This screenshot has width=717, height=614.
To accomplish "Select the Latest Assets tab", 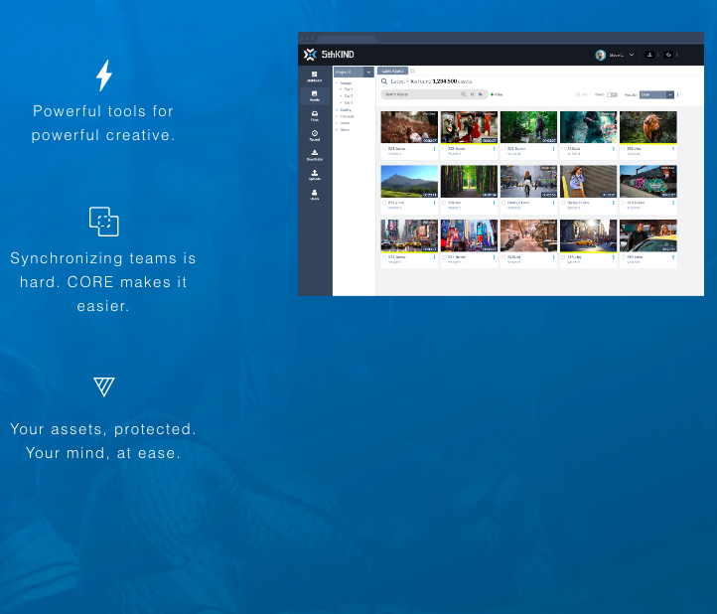I will click(393, 71).
